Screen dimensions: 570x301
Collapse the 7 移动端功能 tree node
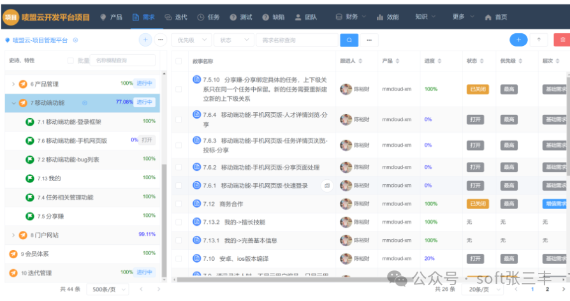click(13, 103)
